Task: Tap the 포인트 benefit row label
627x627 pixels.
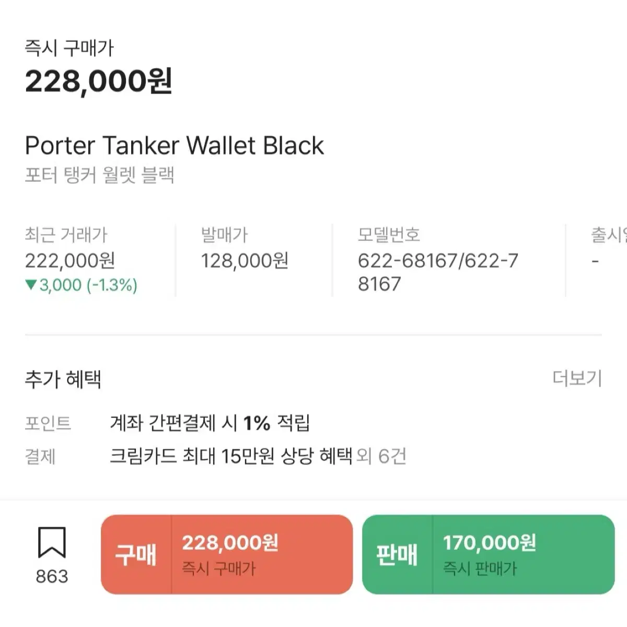Action: (48, 423)
